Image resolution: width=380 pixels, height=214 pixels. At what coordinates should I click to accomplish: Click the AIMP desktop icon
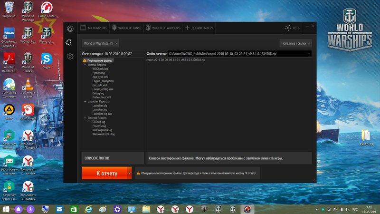point(9,112)
